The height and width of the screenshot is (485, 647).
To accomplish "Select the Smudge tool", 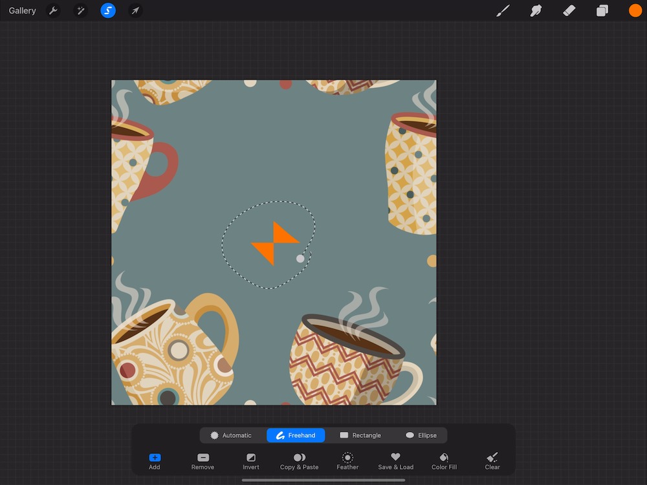I will [x=536, y=11].
